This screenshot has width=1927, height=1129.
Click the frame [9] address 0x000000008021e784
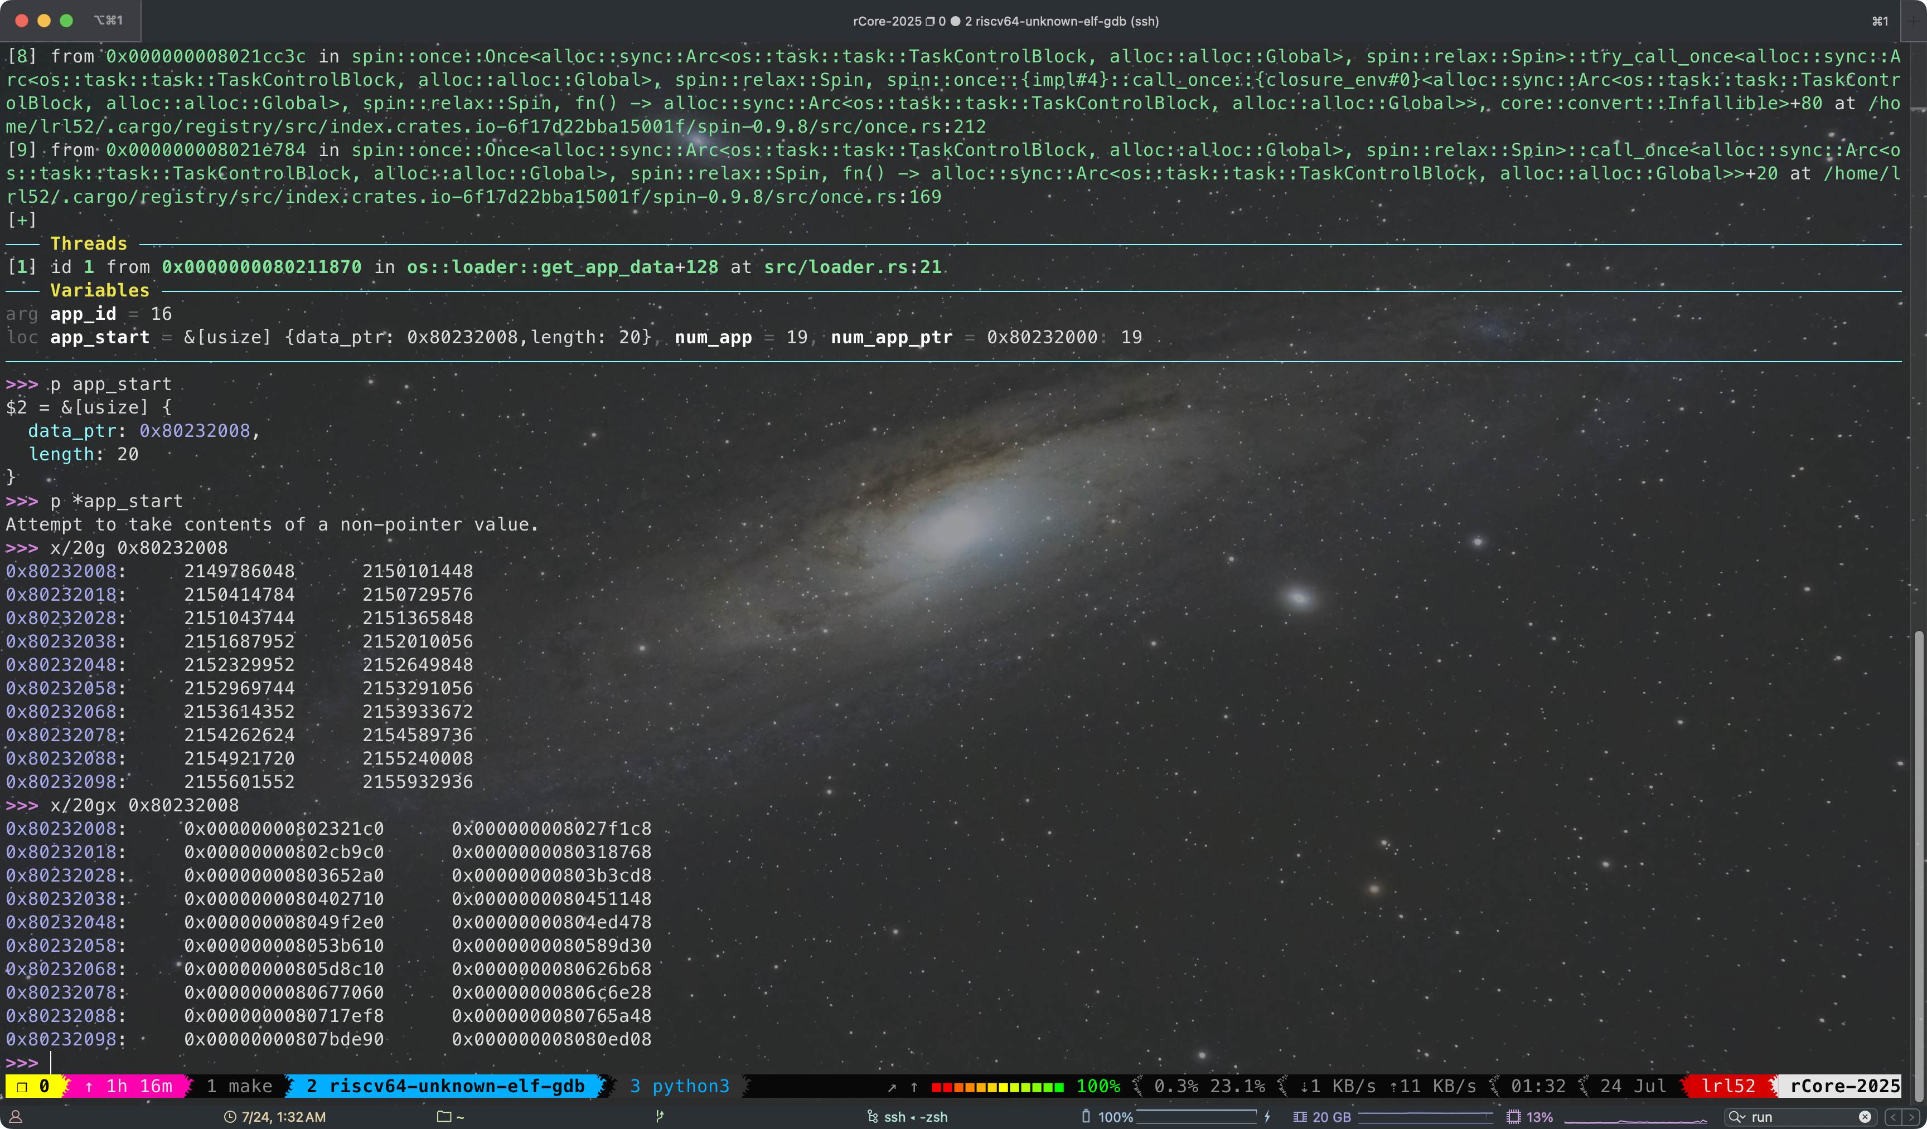coord(206,150)
